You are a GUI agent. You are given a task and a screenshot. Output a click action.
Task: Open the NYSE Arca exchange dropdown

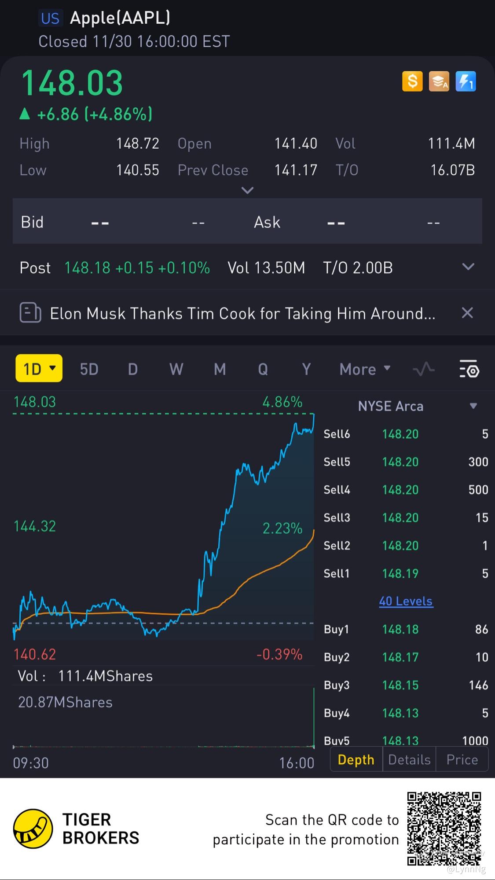tap(473, 406)
